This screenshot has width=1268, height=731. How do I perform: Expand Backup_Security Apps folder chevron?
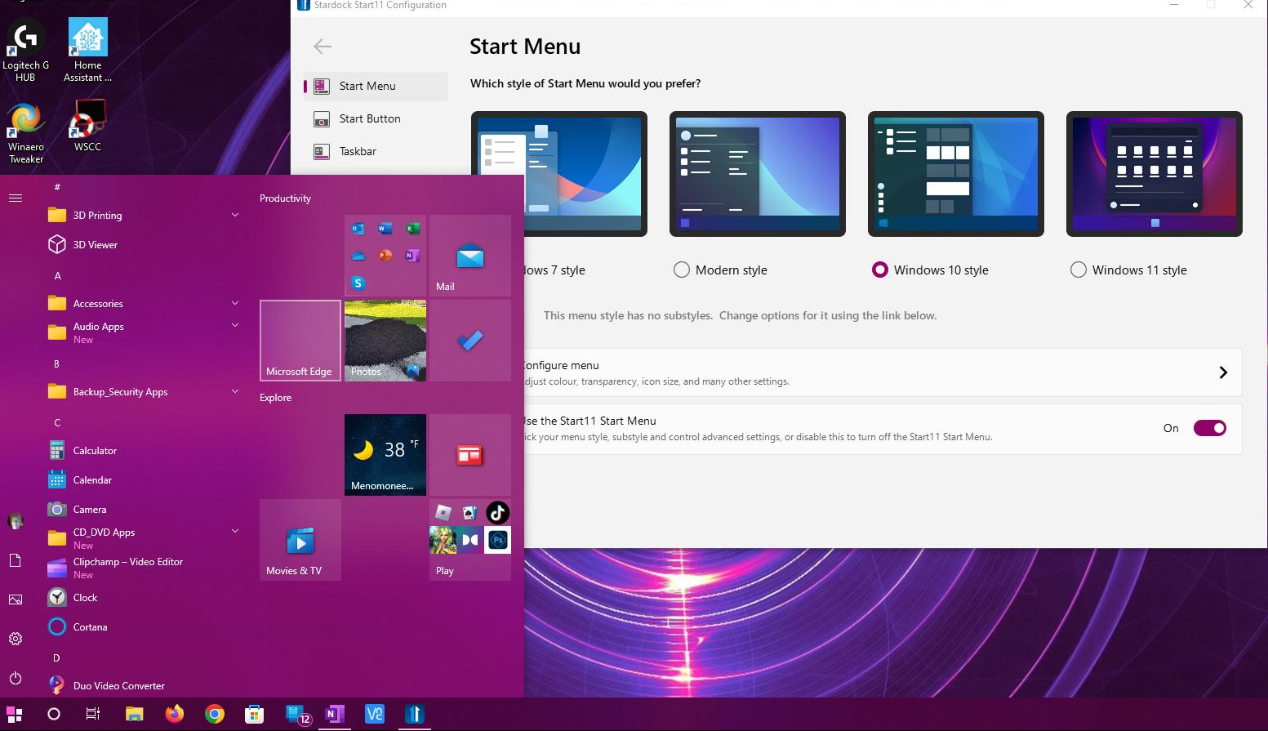coord(235,391)
